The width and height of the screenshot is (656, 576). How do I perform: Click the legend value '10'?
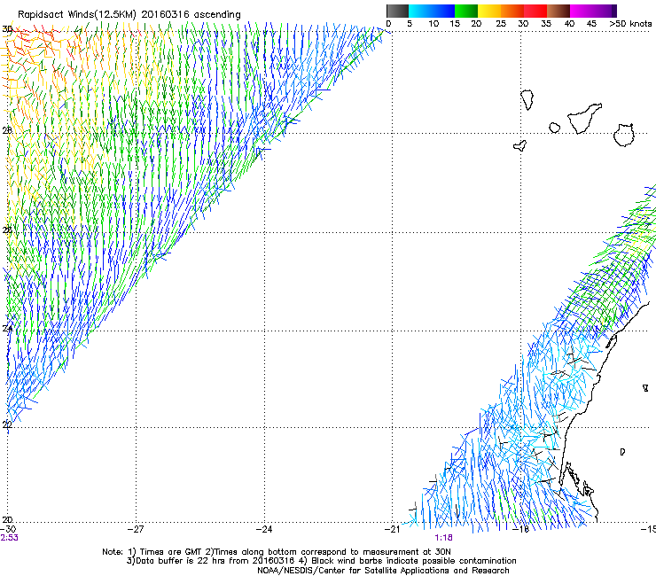[433, 24]
